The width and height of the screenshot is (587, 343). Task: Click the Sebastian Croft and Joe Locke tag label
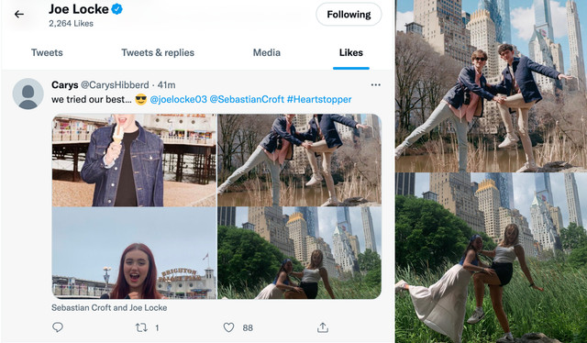pyautogui.click(x=109, y=308)
